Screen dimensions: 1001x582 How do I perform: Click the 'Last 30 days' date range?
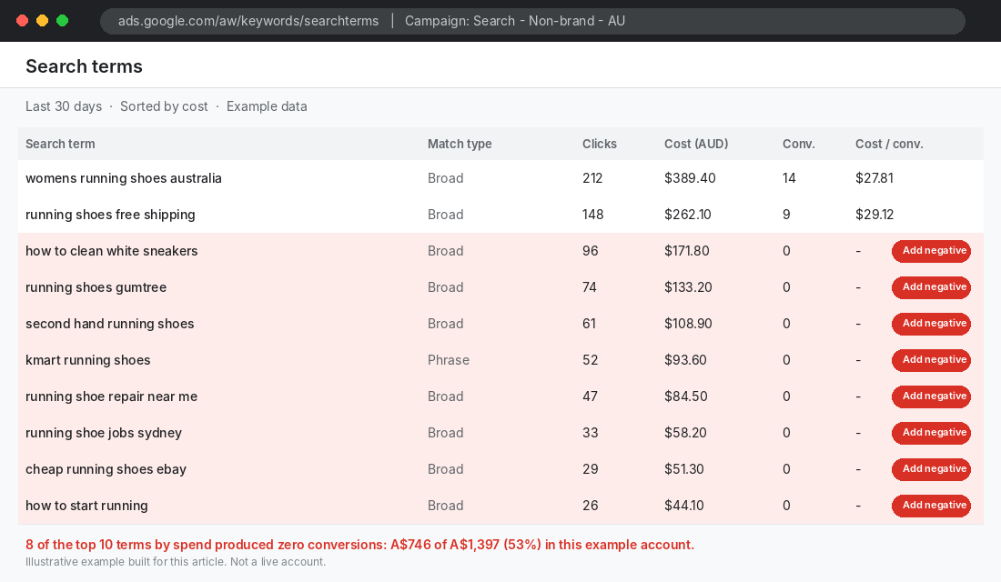[64, 106]
